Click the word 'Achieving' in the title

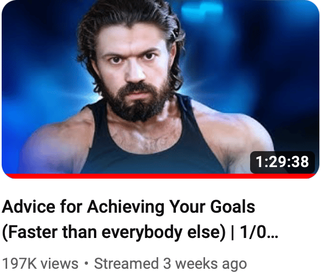pos(125,207)
